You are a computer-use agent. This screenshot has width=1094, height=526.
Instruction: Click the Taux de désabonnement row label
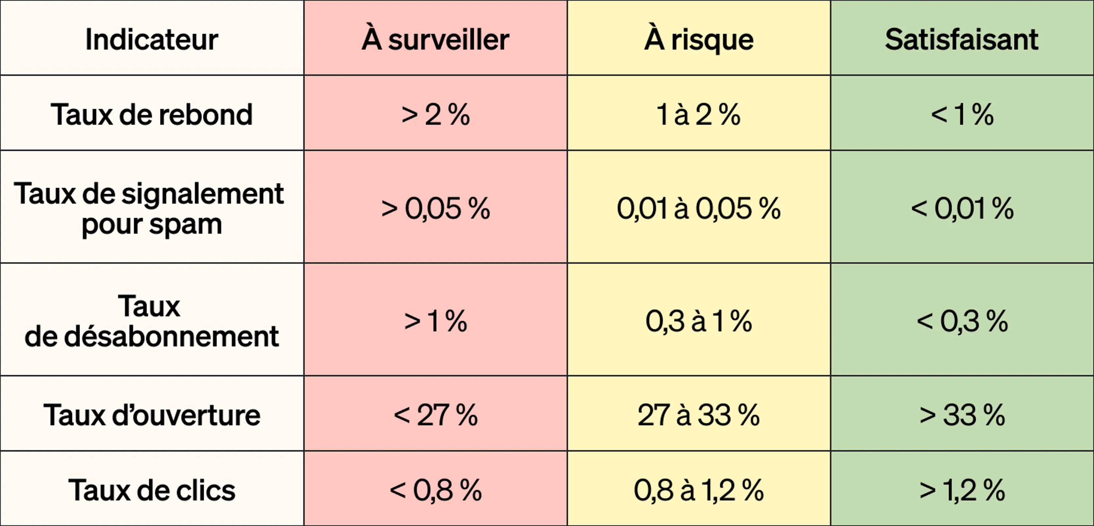tap(152, 321)
